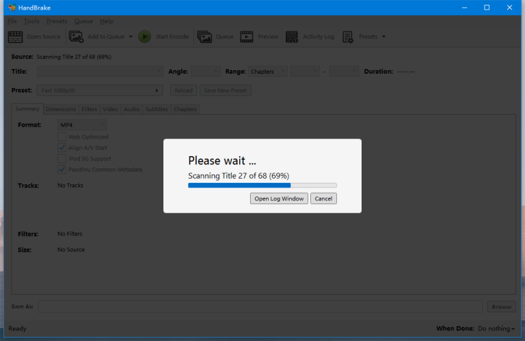Click the Open Log Window button

coord(279,198)
